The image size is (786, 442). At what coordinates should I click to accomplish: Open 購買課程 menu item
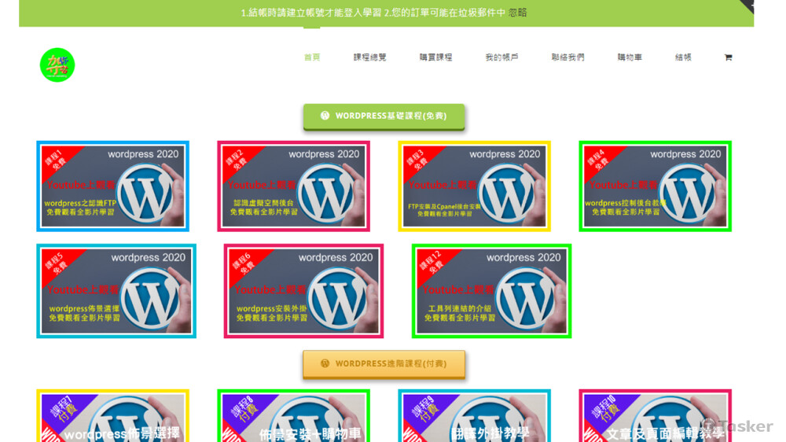coord(435,57)
